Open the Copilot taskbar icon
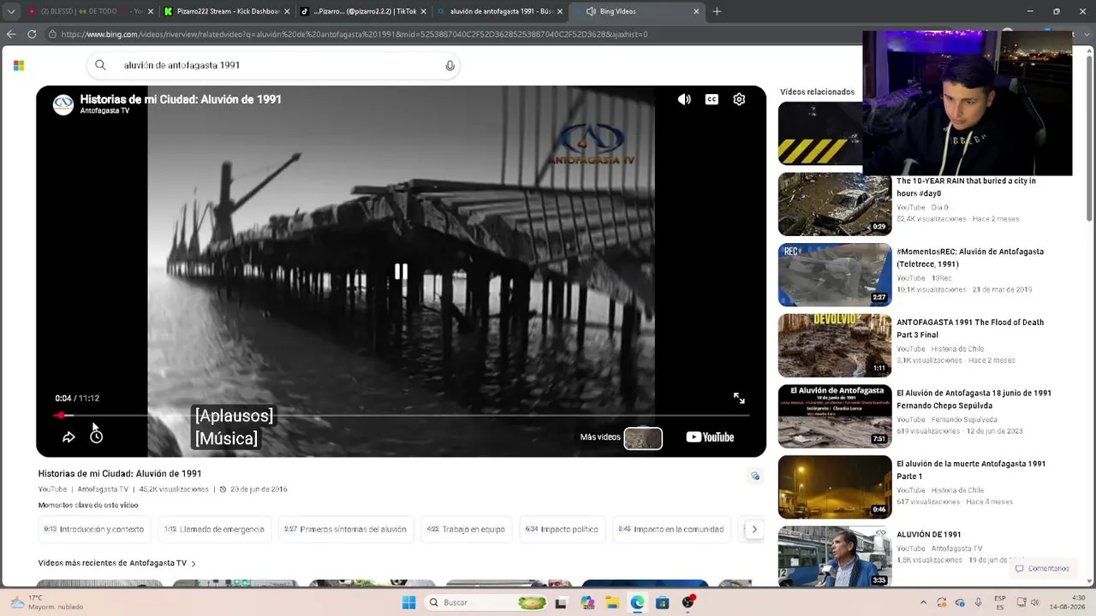The width and height of the screenshot is (1096, 616). 587,602
